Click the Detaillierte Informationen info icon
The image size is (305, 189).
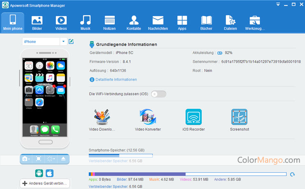coord(92,80)
